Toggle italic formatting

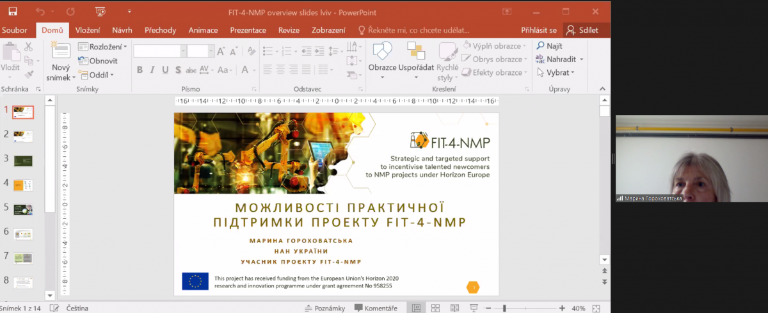(x=152, y=70)
